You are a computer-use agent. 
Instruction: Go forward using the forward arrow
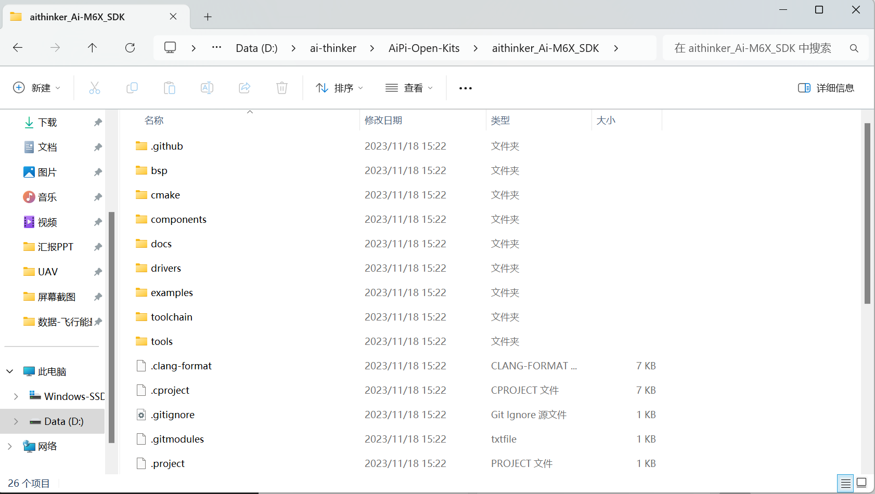pos(55,48)
